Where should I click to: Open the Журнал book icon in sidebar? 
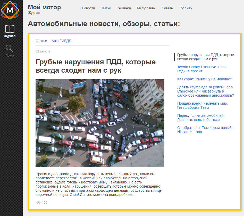(10, 29)
